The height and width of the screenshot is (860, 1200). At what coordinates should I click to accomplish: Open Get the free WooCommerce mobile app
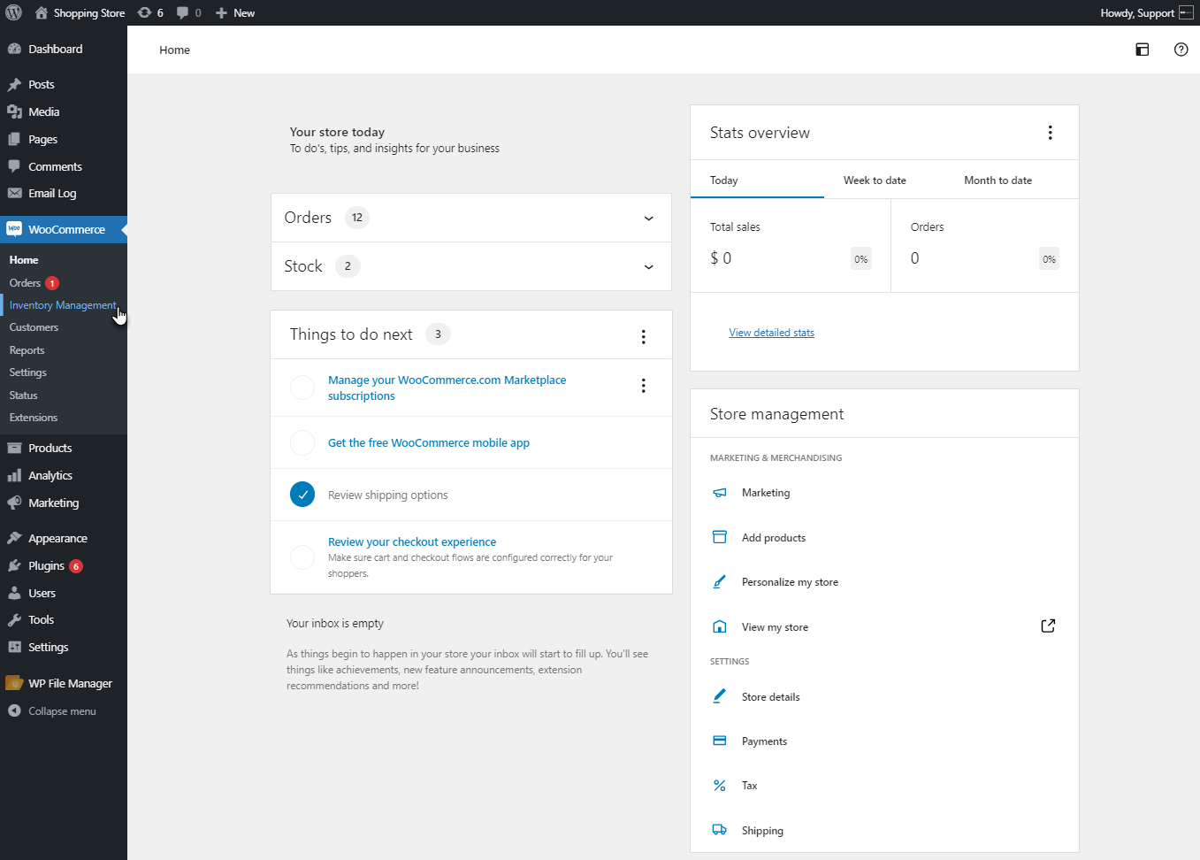pyautogui.click(x=429, y=442)
